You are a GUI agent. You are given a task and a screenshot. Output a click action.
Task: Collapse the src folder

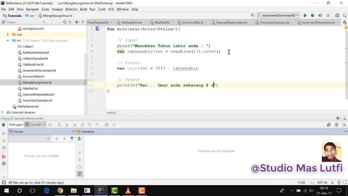coord(8,40)
